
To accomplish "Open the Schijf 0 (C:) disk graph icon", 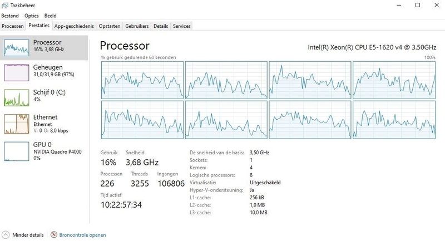I will pos(16,97).
